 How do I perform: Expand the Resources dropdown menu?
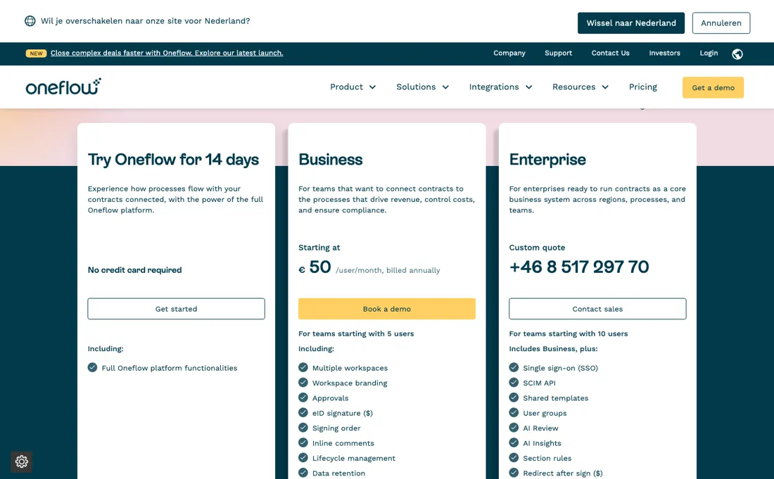coord(580,87)
